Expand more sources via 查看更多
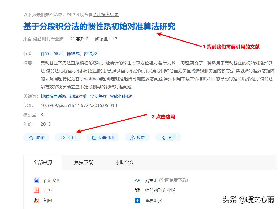This screenshot has width=280, height=209. click(153, 200)
